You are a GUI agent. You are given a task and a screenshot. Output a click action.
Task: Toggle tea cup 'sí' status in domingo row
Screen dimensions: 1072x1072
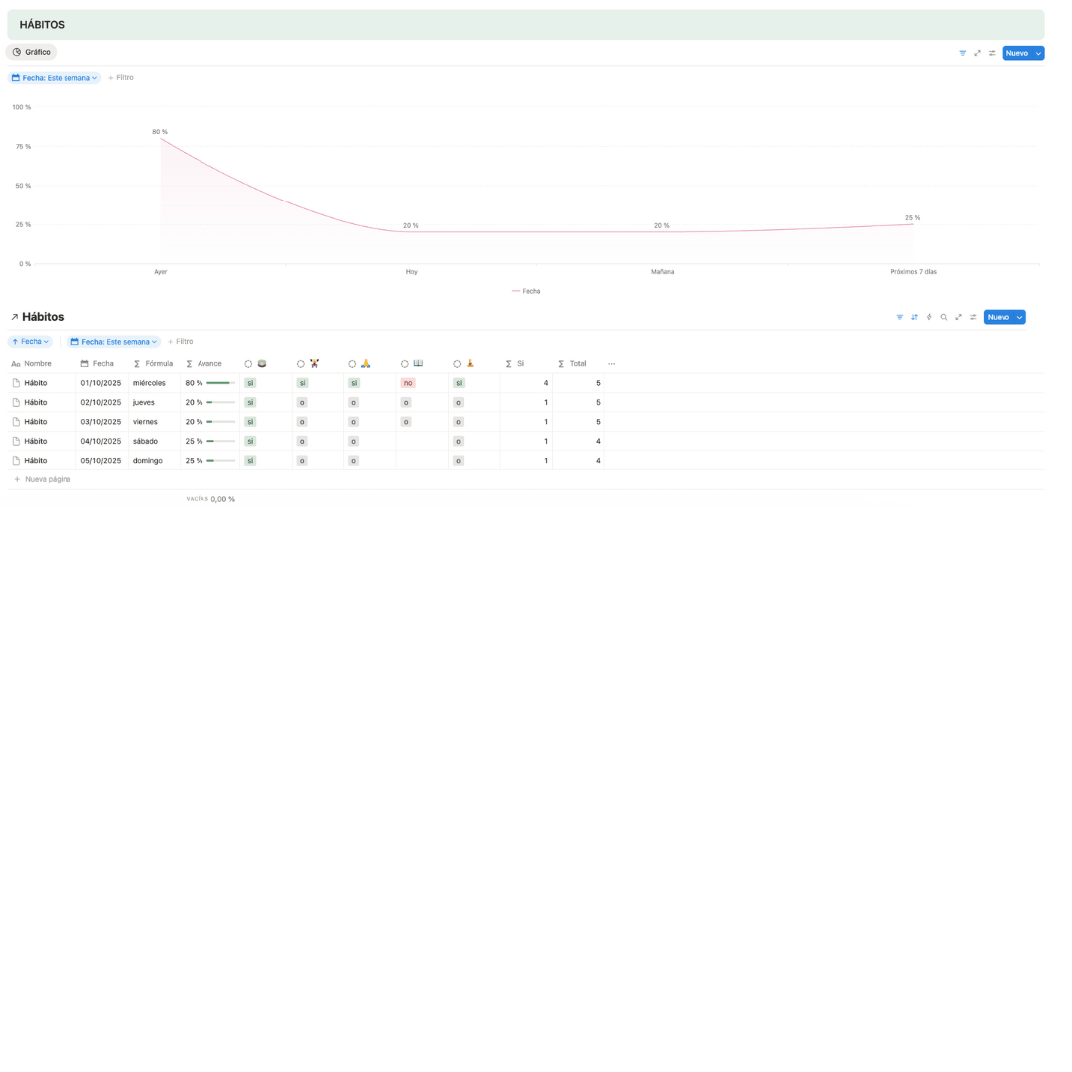[250, 461]
